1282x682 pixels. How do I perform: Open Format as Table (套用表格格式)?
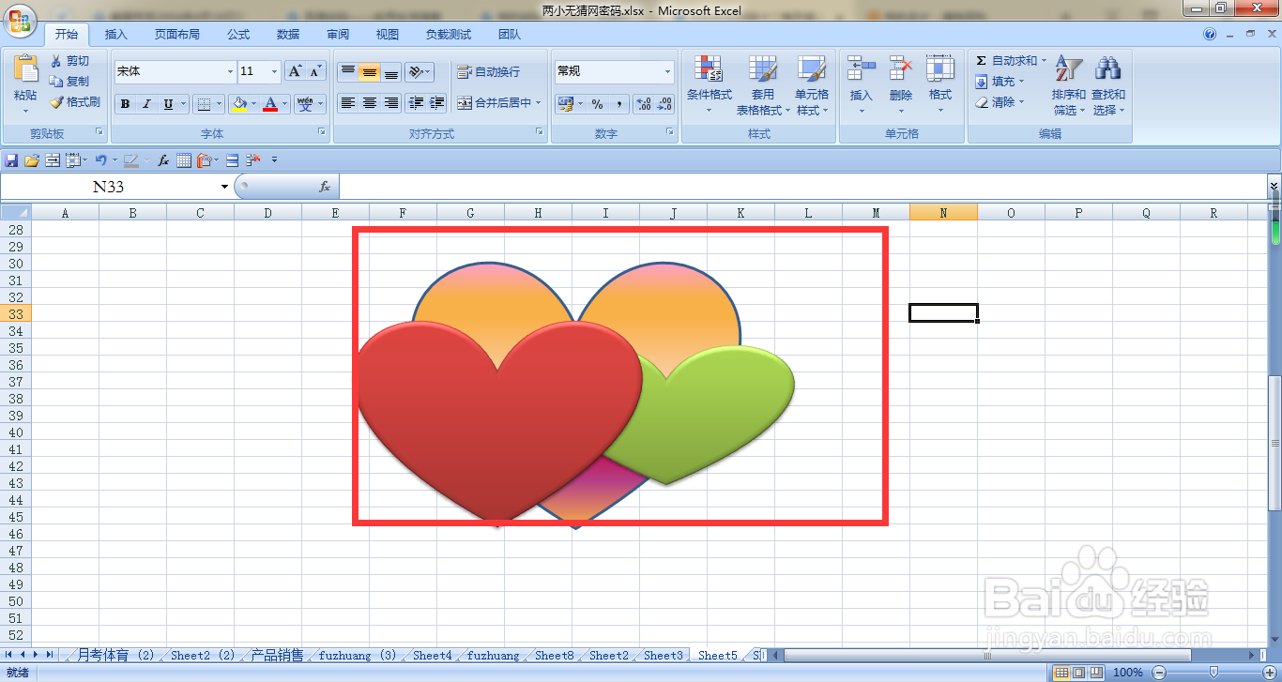pos(762,84)
